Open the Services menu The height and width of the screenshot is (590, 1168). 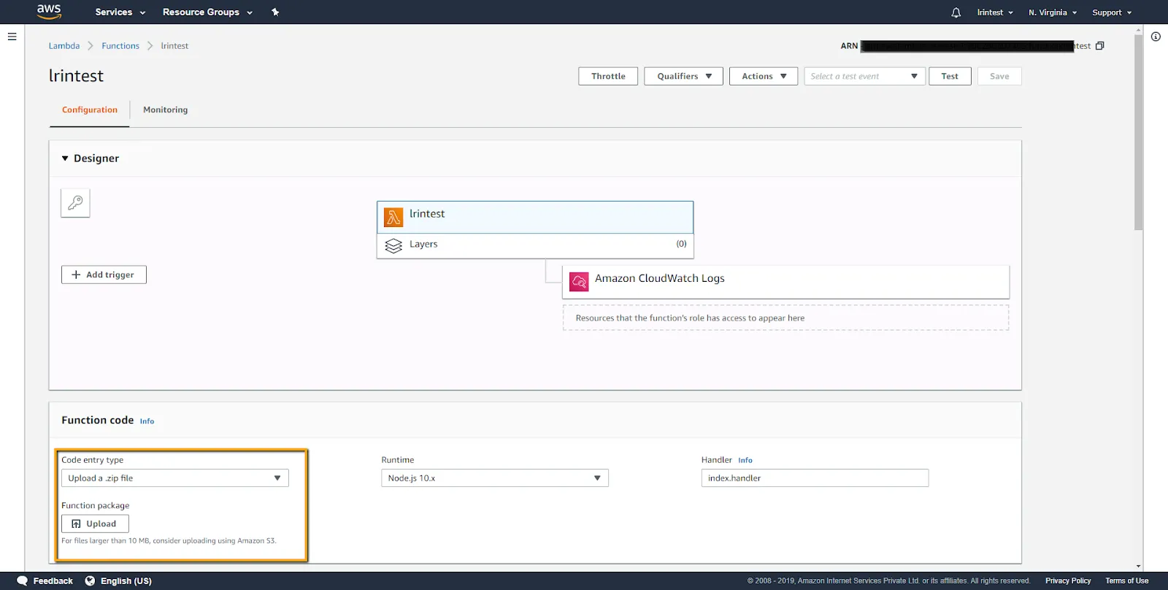click(120, 12)
